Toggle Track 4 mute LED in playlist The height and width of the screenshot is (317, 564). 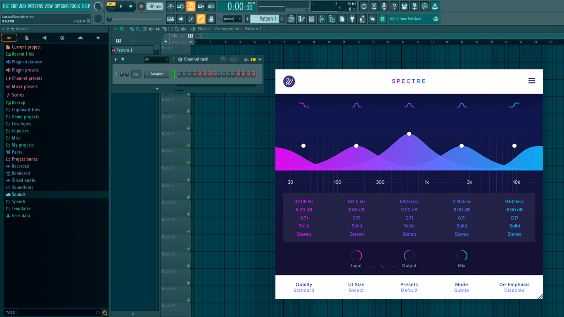[x=188, y=111]
